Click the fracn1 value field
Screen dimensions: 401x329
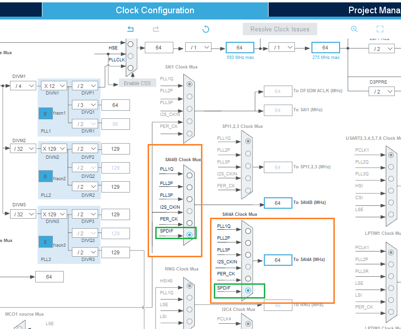[46, 114]
